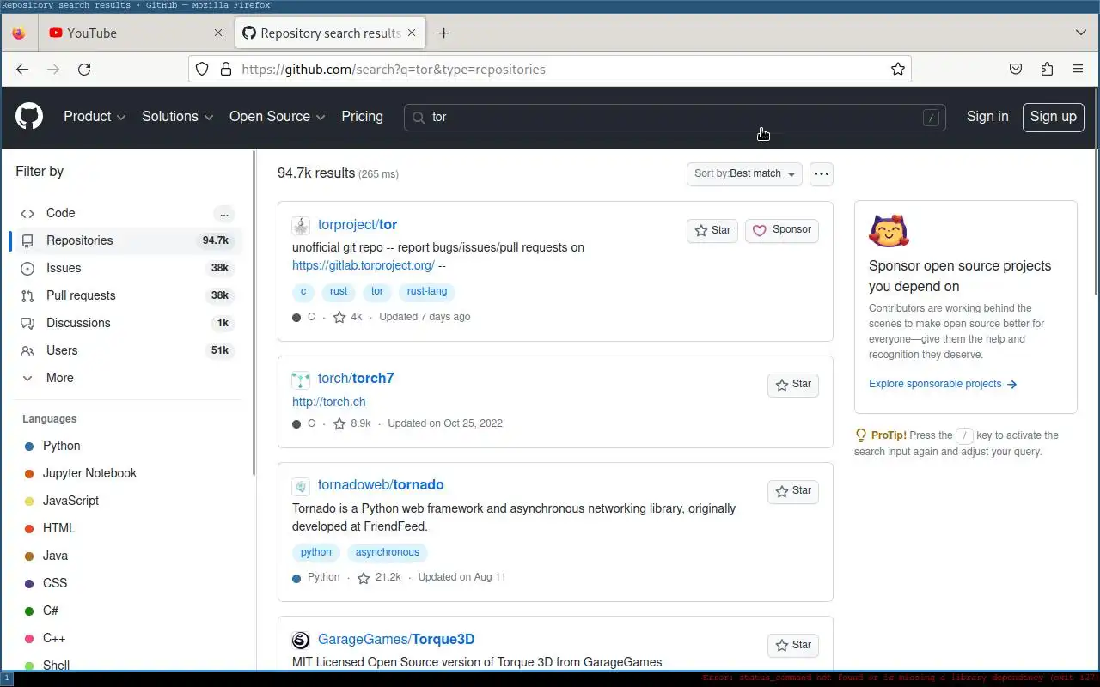Bookmark this page with the star icon

[898, 70]
